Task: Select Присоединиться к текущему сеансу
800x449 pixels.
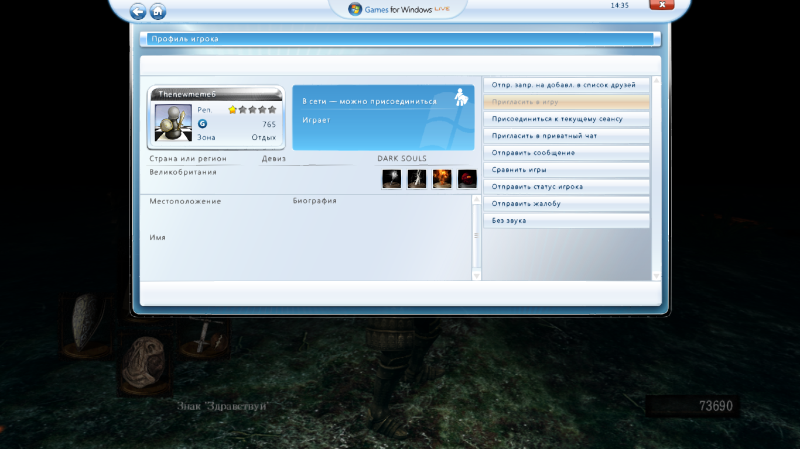Action: pyautogui.click(x=566, y=119)
